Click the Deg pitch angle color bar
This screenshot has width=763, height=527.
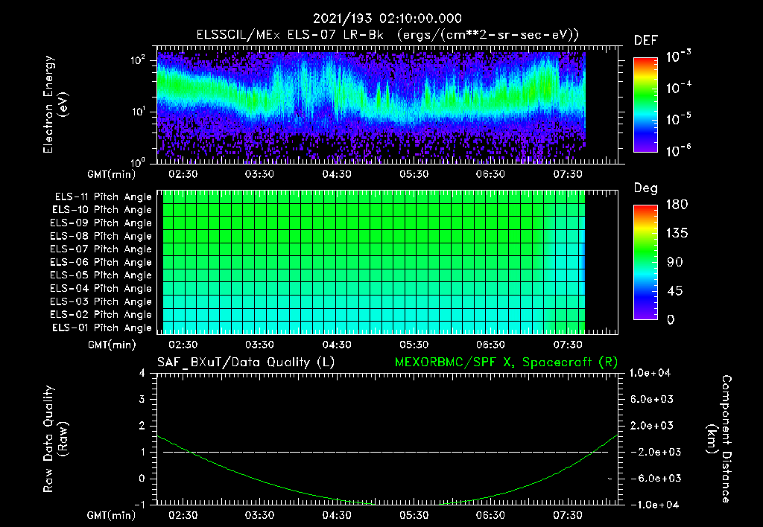click(645, 262)
